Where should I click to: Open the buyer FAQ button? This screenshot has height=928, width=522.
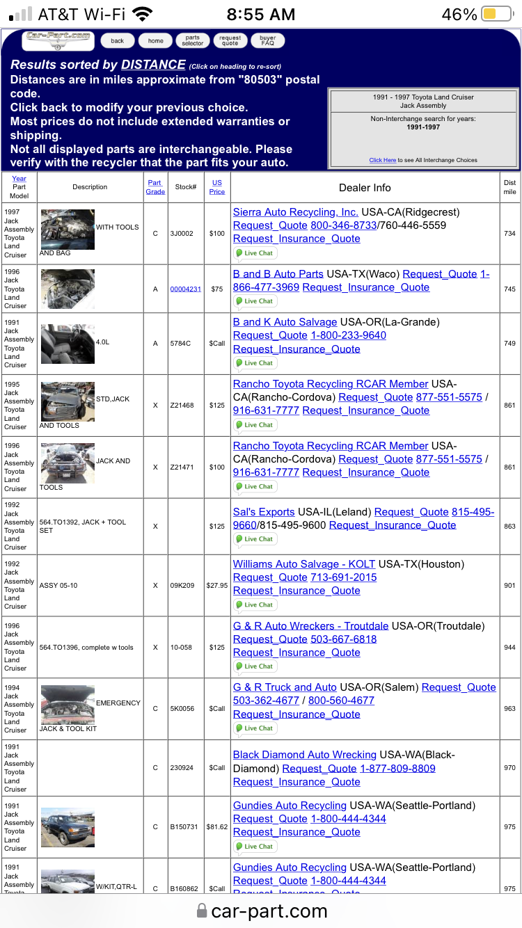pyautogui.click(x=267, y=41)
